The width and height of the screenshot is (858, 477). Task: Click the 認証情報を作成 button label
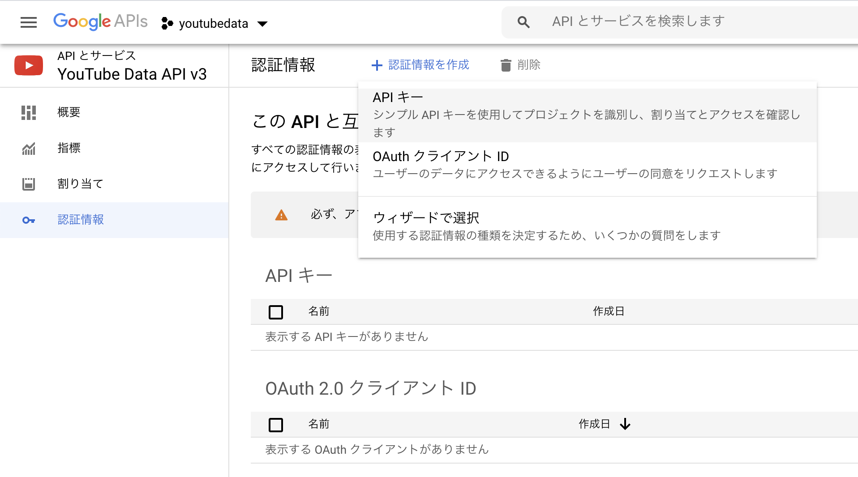point(429,65)
